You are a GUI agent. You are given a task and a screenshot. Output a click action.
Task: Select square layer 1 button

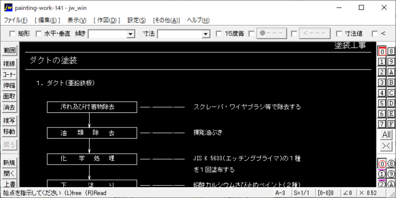[x=382, y=62]
